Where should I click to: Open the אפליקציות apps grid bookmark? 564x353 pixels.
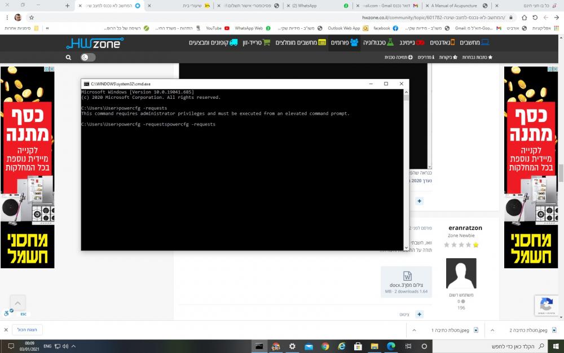pyautogui.click(x=545, y=28)
